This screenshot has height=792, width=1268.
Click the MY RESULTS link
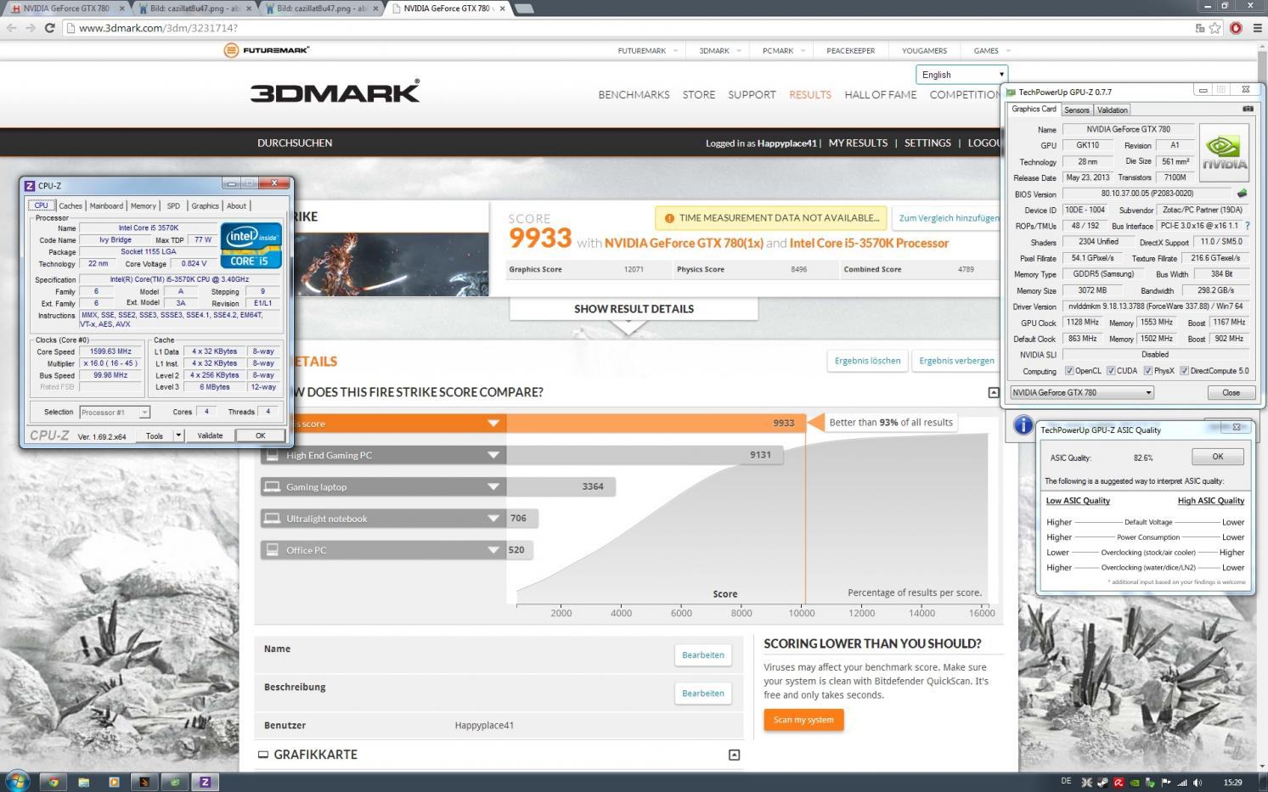point(858,143)
